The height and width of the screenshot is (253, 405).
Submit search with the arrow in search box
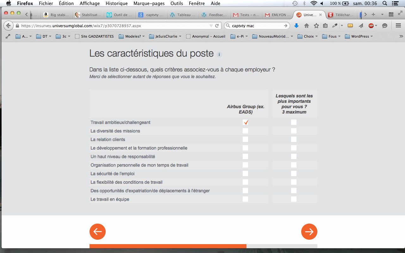click(x=286, y=26)
